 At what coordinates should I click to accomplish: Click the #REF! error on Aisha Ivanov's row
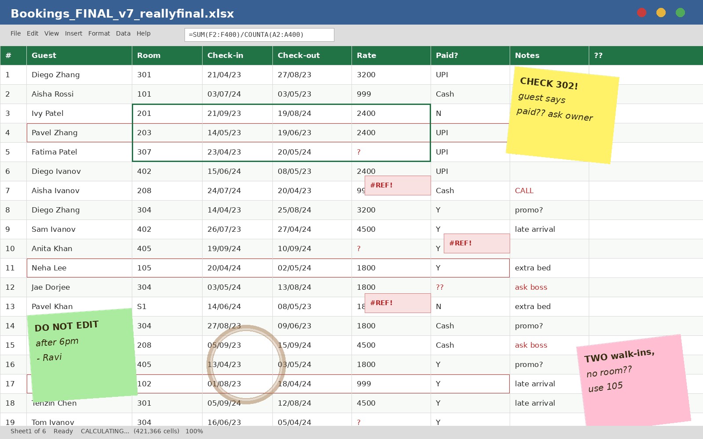(398, 185)
